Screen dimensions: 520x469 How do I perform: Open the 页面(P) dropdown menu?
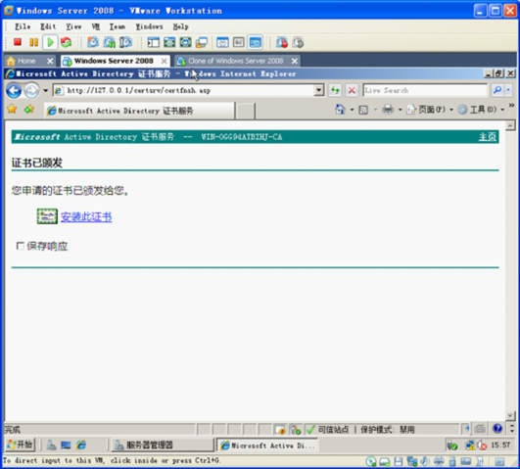430,110
